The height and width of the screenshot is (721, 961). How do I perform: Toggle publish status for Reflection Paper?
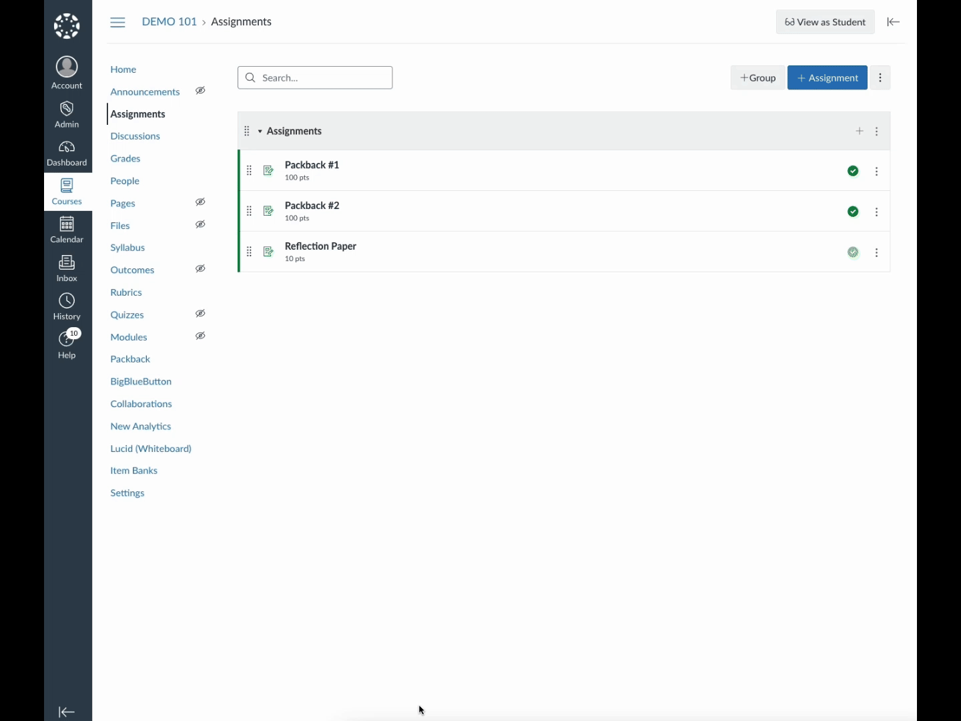(x=853, y=252)
